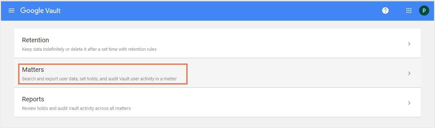
Task: Open the Google apps grid launcher
Action: pos(409,10)
